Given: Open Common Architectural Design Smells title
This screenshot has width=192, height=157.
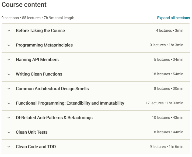Looking at the screenshot, I should [52, 89].
